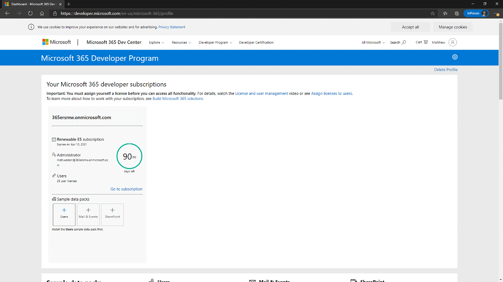
Task: Go to browser home icon
Action: (x=42, y=13)
